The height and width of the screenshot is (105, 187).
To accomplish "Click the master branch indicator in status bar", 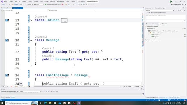I will coord(162,100).
